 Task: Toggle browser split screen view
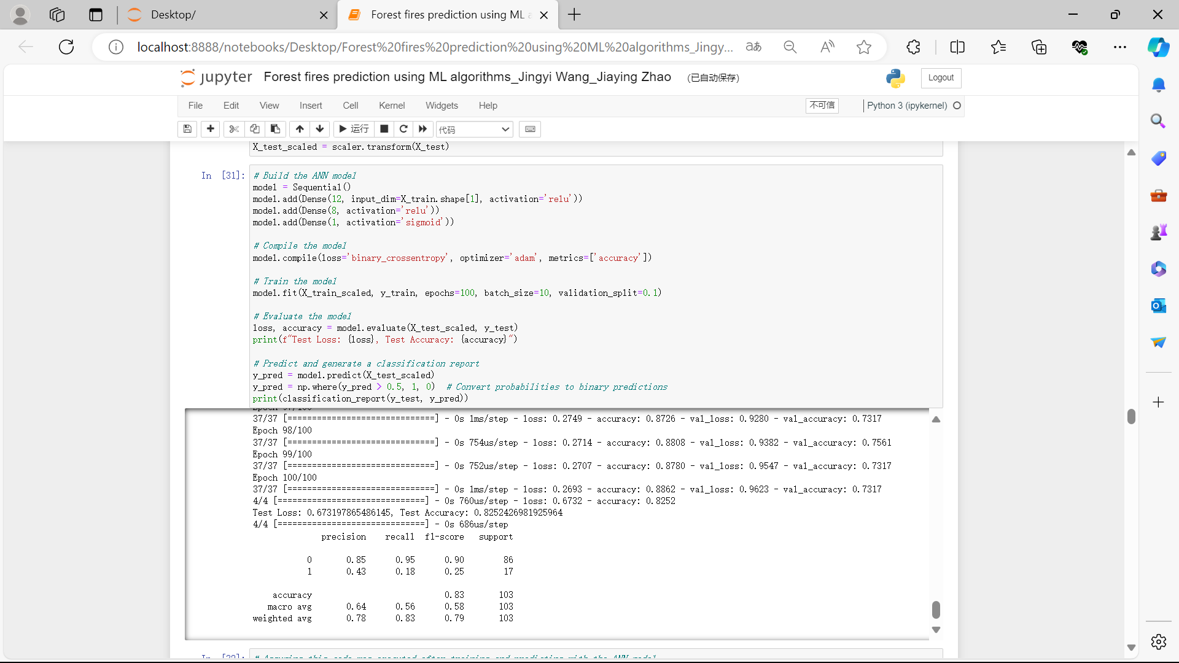click(x=957, y=47)
